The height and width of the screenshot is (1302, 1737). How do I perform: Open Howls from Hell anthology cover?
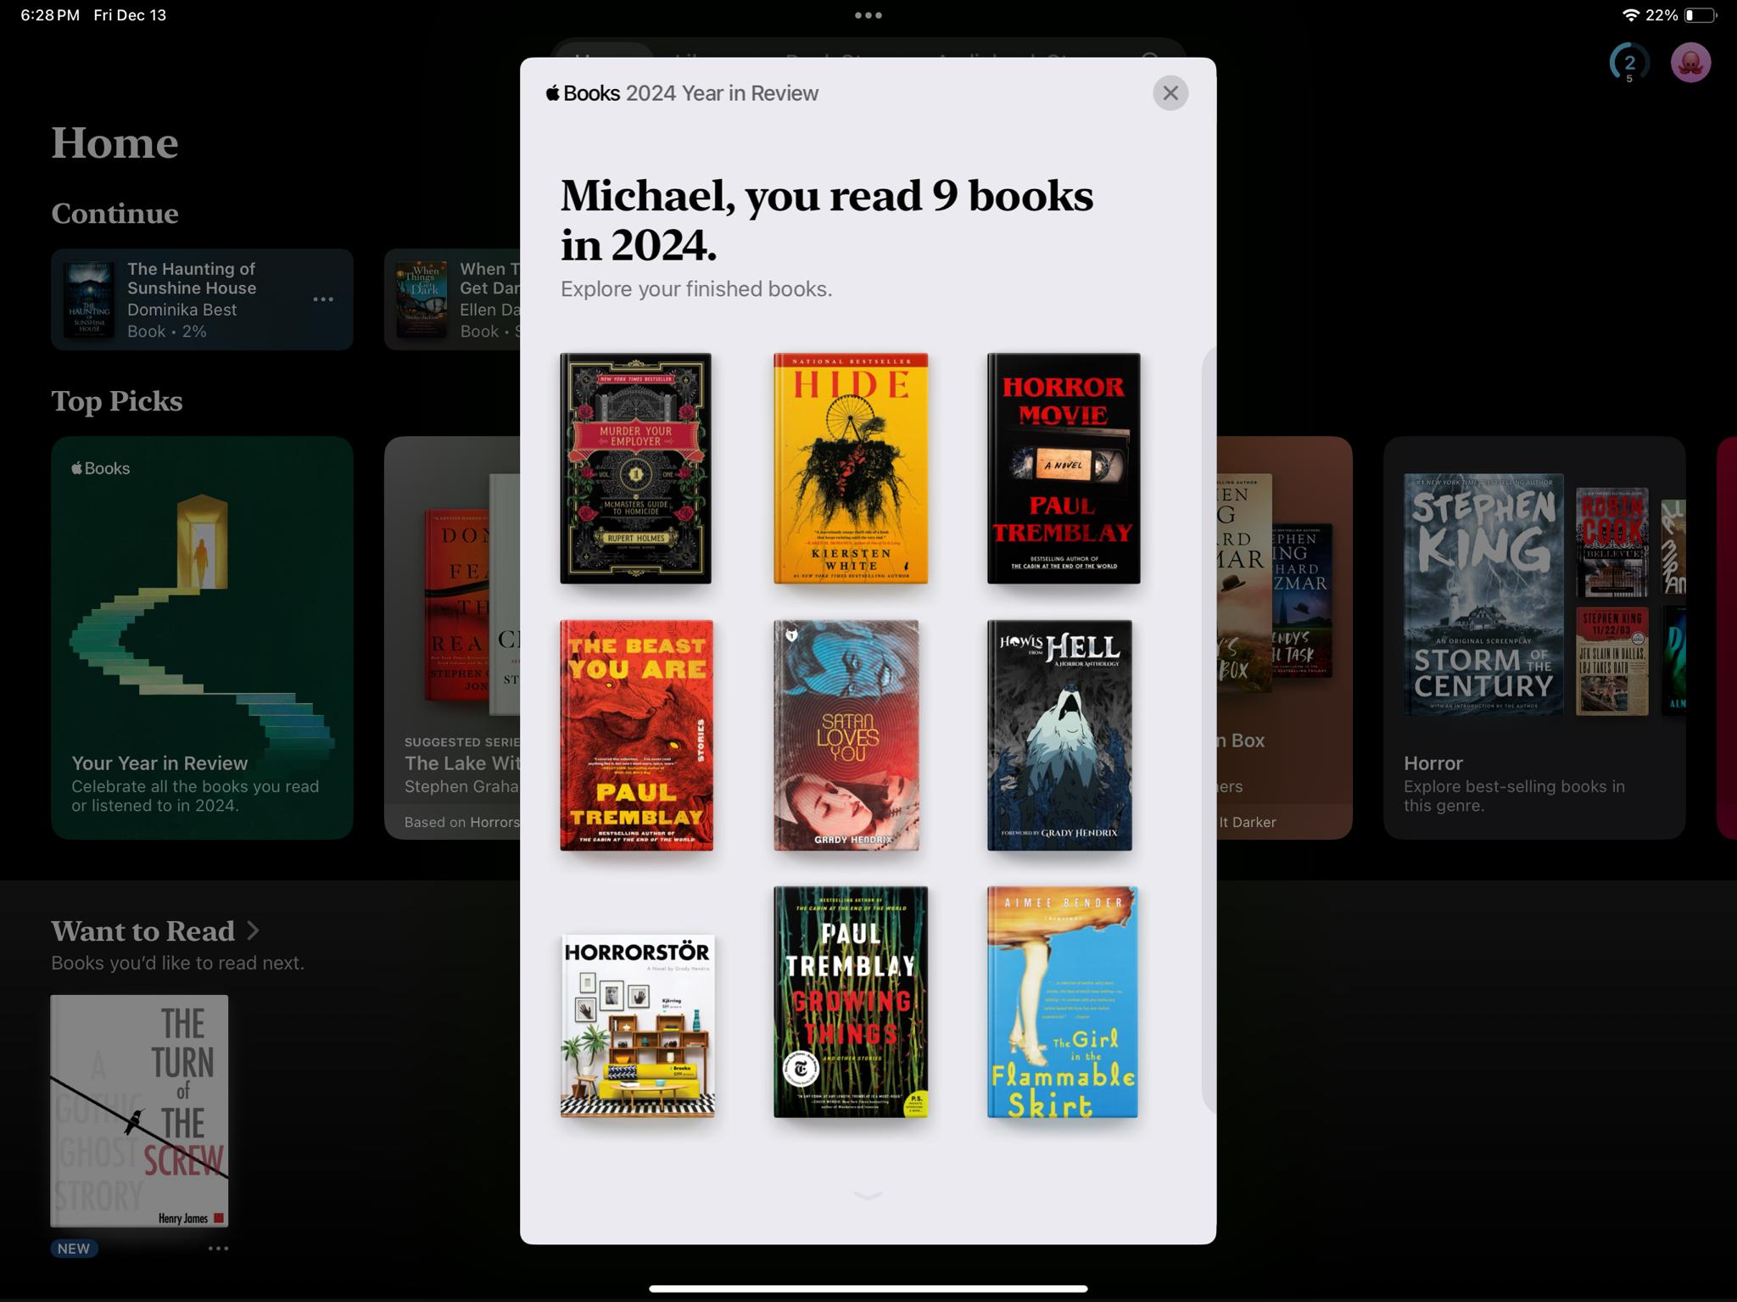click(x=1059, y=735)
